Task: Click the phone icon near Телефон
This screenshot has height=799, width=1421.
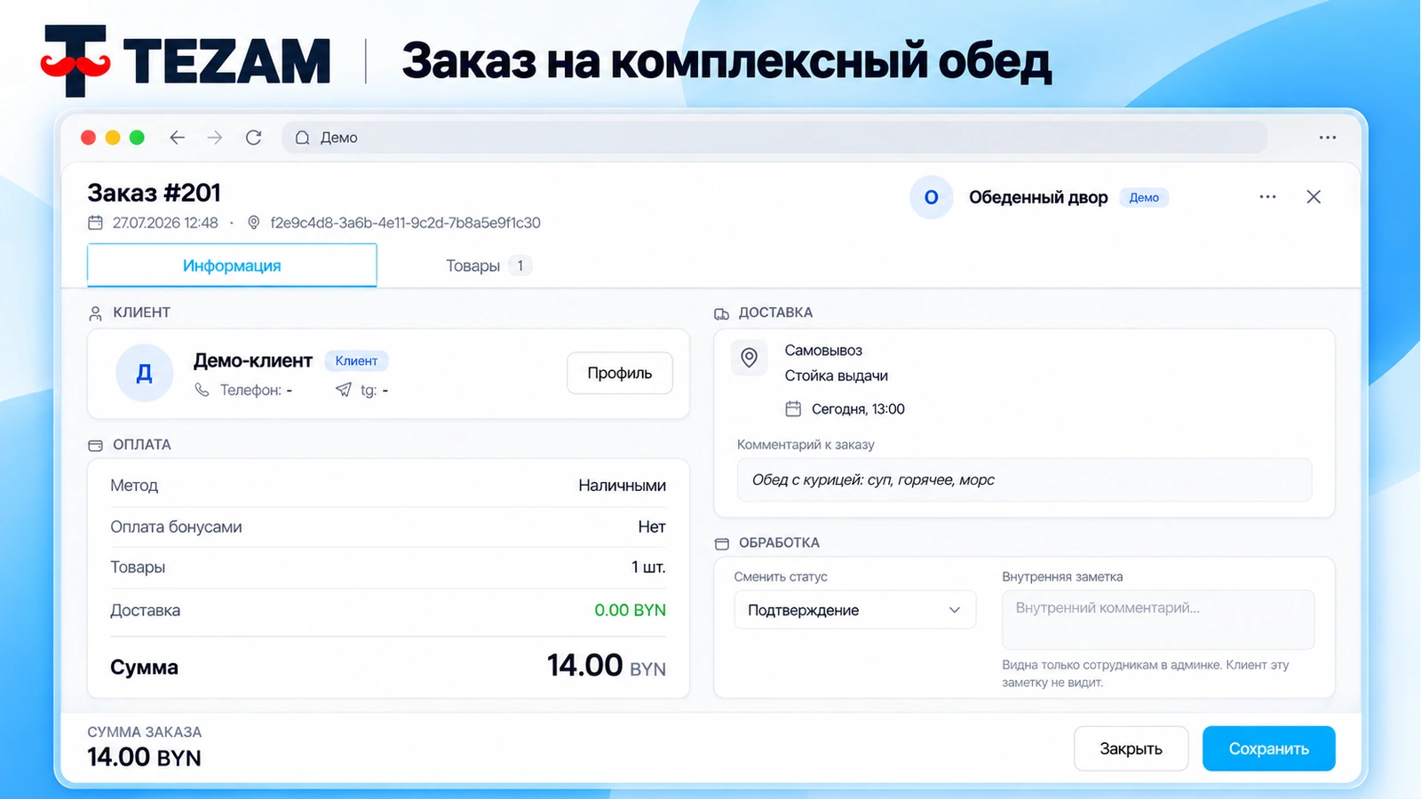Action: pos(202,390)
